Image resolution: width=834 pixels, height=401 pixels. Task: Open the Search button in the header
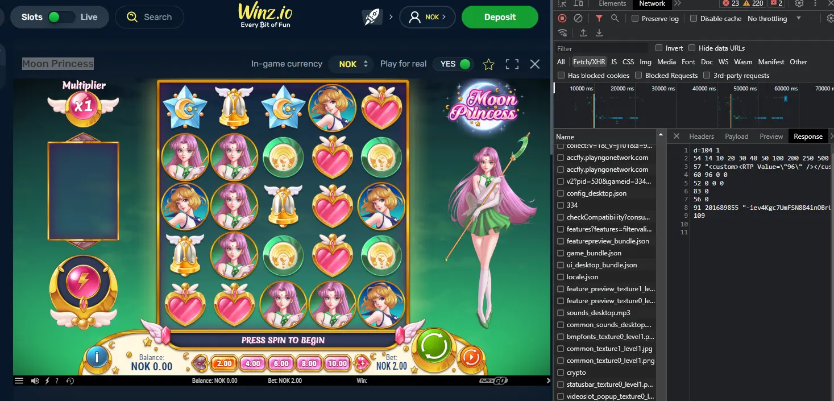[150, 17]
